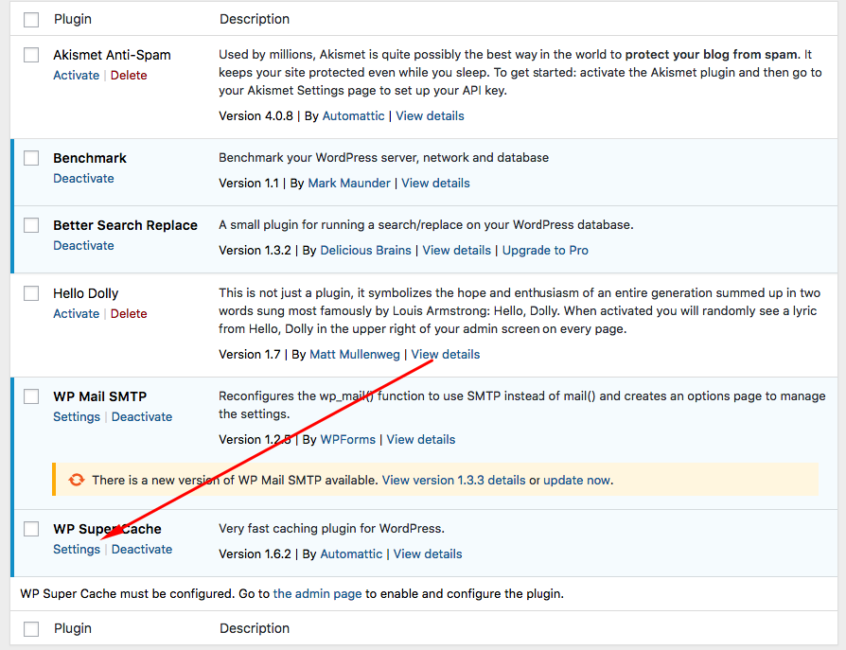Image resolution: width=846 pixels, height=650 pixels.
Task: Click the top Plugin column header
Action: [73, 19]
